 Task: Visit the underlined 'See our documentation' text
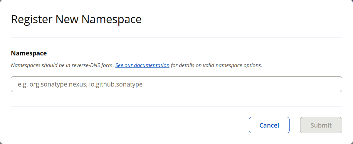click(142, 65)
